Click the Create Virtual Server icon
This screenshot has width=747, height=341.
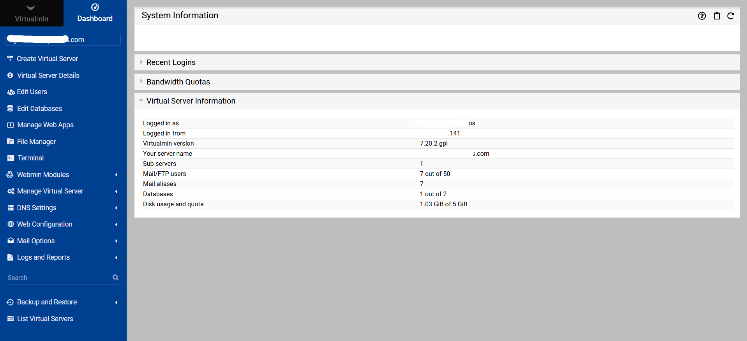(10, 59)
